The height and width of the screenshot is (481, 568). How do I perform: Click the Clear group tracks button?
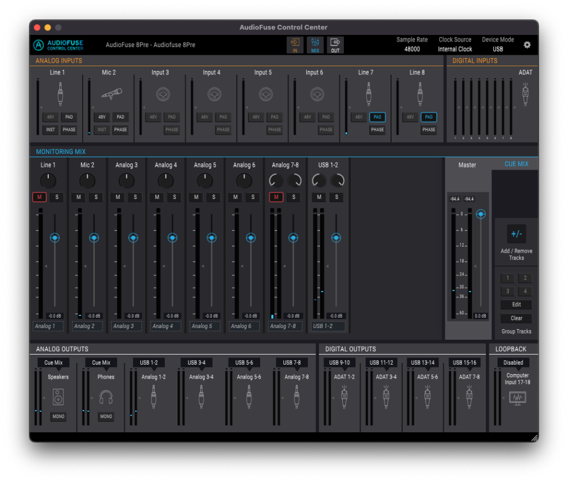(516, 318)
